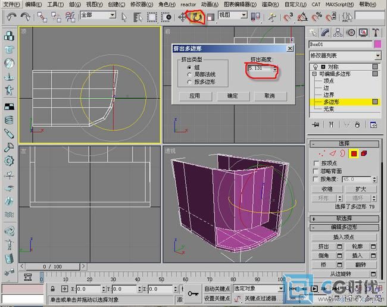The width and height of the screenshot is (387, 307).
Task: Open the 挤出 settings box button
Action: coord(339,246)
